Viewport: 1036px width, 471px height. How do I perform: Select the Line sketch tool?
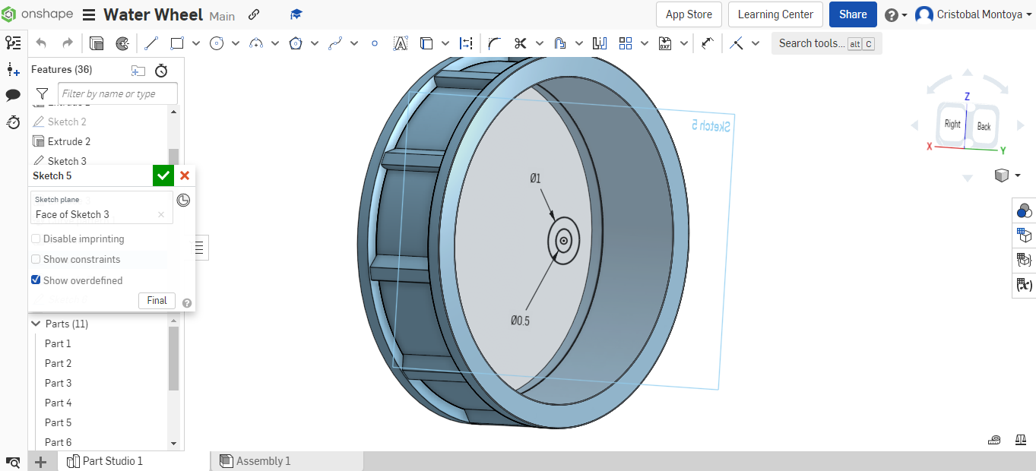click(150, 43)
